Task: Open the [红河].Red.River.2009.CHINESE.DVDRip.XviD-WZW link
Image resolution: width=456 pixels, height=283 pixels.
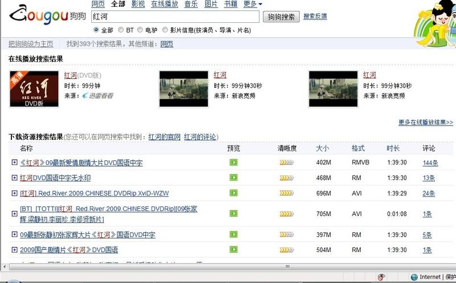Action: [94, 193]
